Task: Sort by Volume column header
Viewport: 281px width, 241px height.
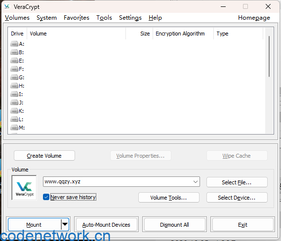Action: (76, 34)
